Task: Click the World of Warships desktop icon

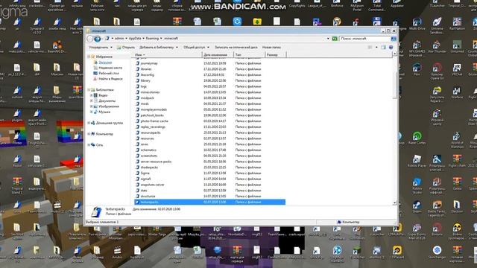Action: tap(457, 139)
